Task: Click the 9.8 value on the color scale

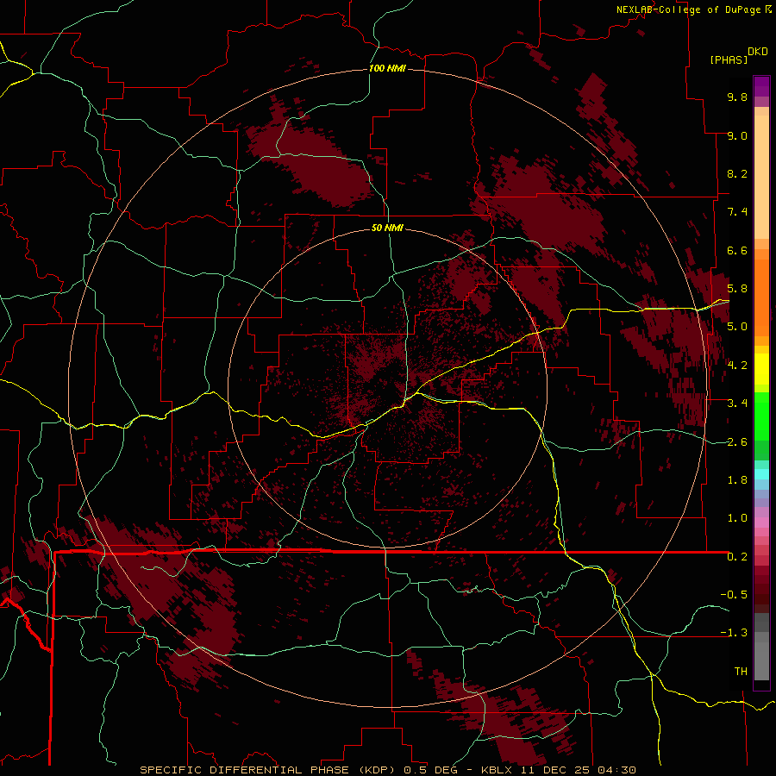Action: [x=737, y=97]
